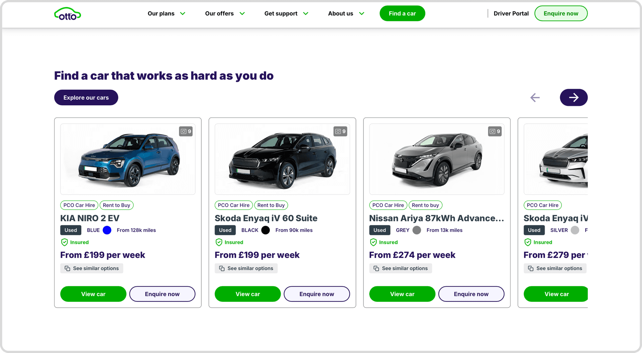
Task: Open the About us menu
Action: [x=346, y=14]
